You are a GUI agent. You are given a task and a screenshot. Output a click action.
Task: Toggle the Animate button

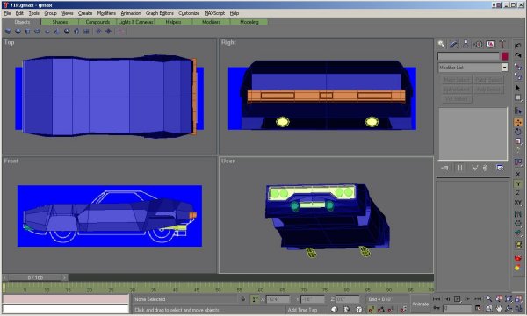pyautogui.click(x=420, y=304)
